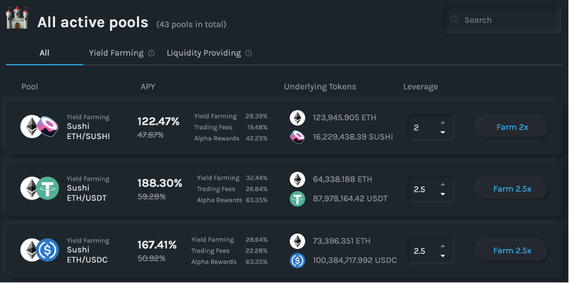569x283 pixels.
Task: Click the Underlying Tokens column header
Action: tap(320, 86)
